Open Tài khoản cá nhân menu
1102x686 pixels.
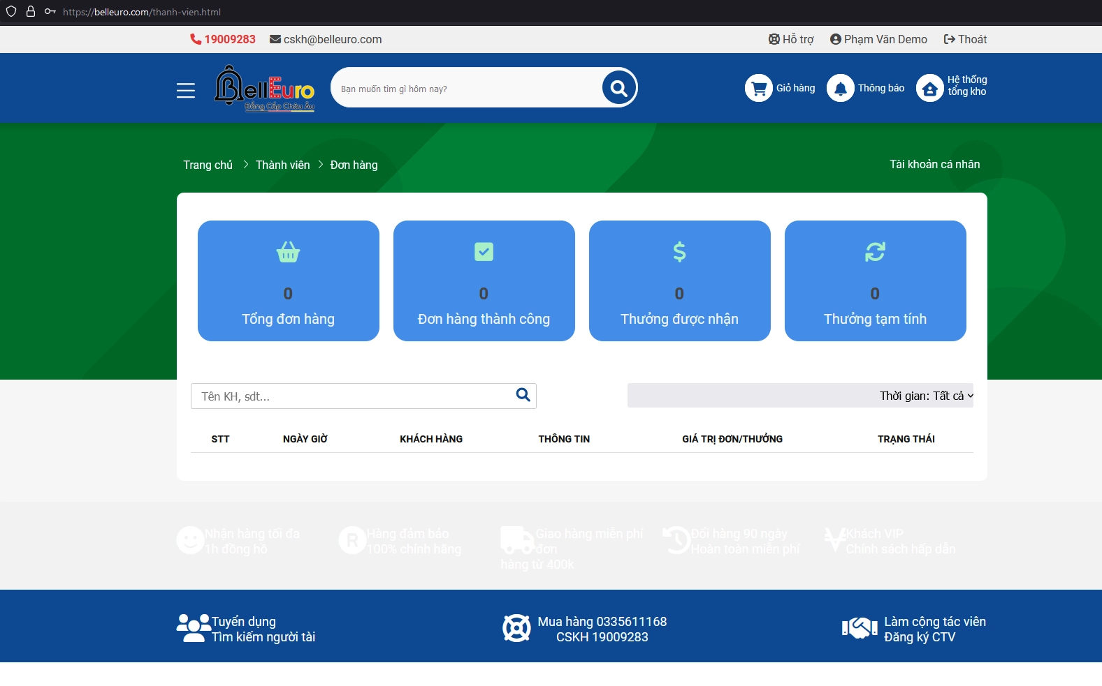click(934, 164)
